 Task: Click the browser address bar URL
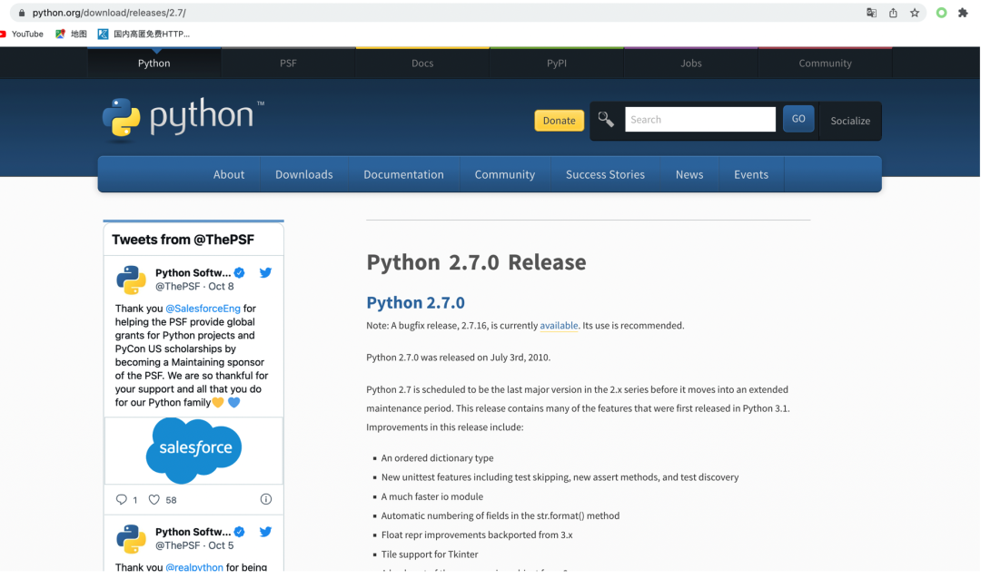(x=109, y=13)
